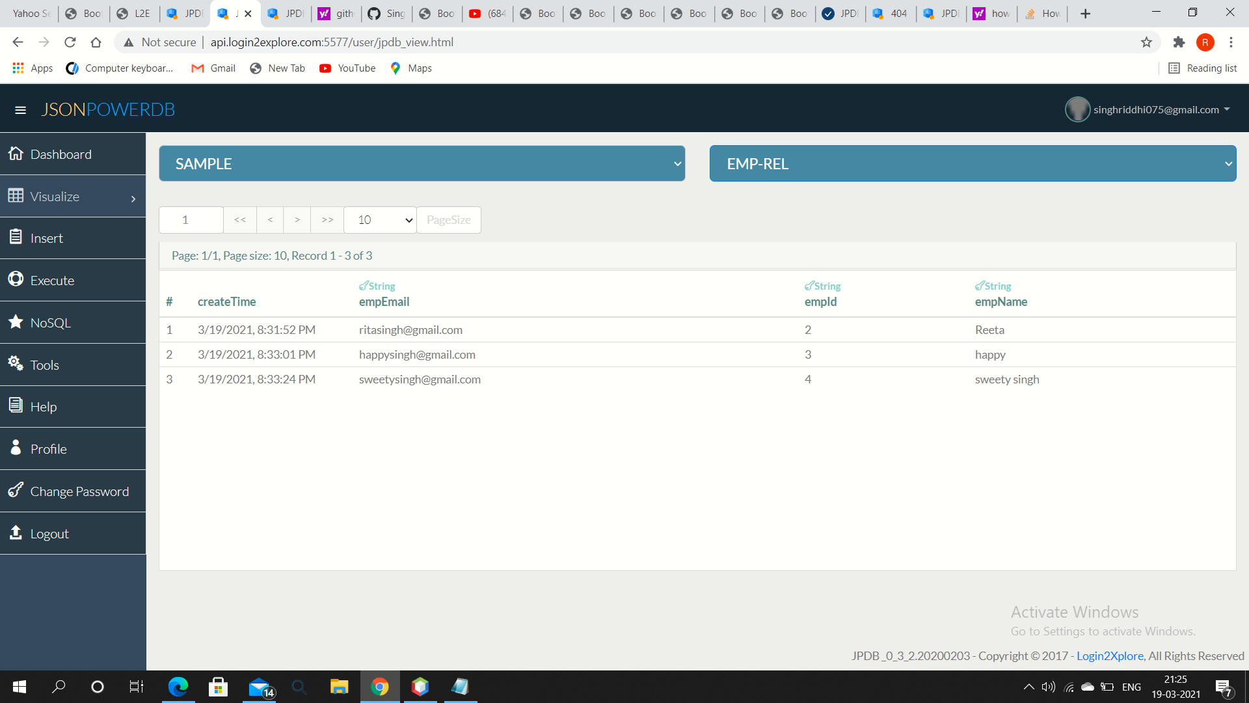Open the Insert section
1249x703 pixels.
(46, 238)
